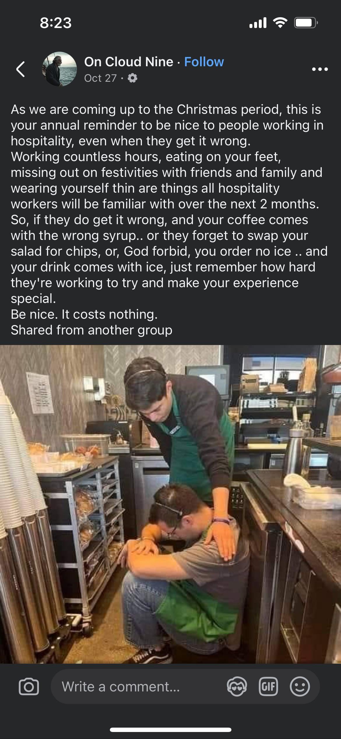Go back using the left chevron arrow
Image resolution: width=341 pixels, height=739 pixels.
20,69
